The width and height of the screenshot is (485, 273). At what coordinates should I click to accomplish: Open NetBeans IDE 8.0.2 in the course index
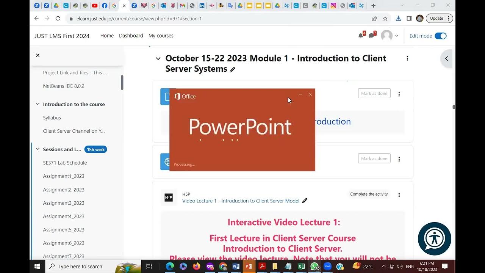(64, 86)
